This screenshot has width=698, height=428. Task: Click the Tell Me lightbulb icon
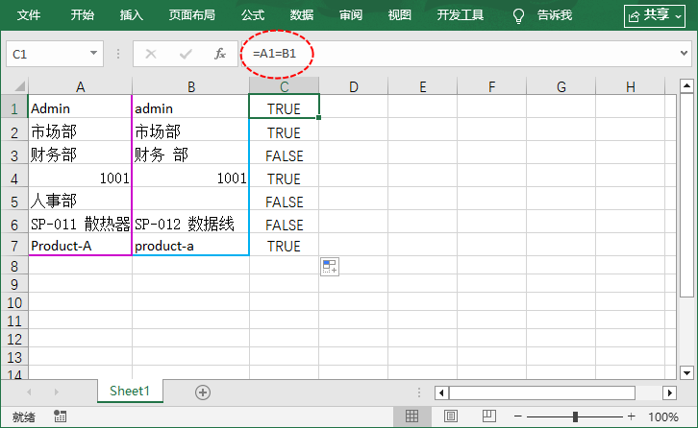518,16
